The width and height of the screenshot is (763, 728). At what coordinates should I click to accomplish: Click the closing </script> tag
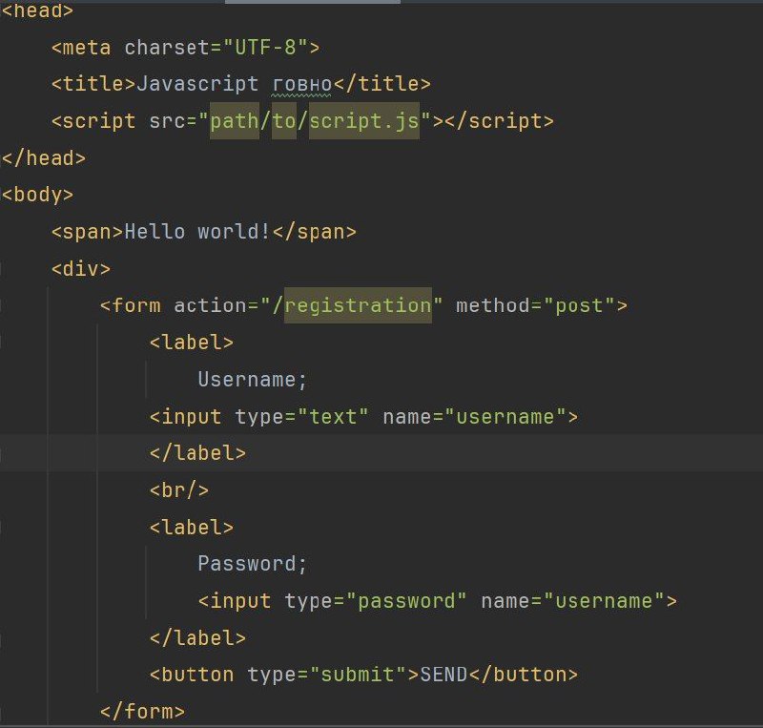pyautogui.click(x=499, y=121)
